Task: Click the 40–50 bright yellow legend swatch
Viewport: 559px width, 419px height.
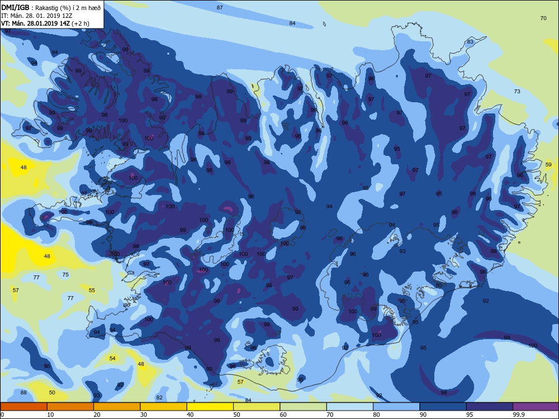Action: (x=210, y=407)
